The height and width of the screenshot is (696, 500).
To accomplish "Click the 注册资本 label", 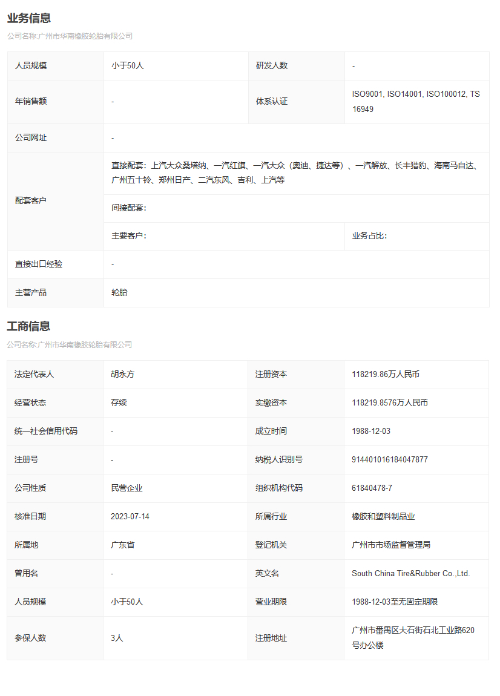I will click(271, 374).
